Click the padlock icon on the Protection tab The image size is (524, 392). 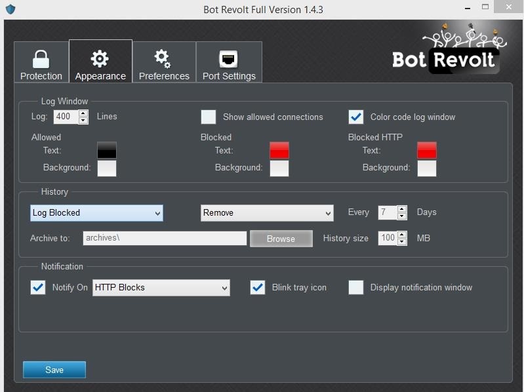[41, 59]
